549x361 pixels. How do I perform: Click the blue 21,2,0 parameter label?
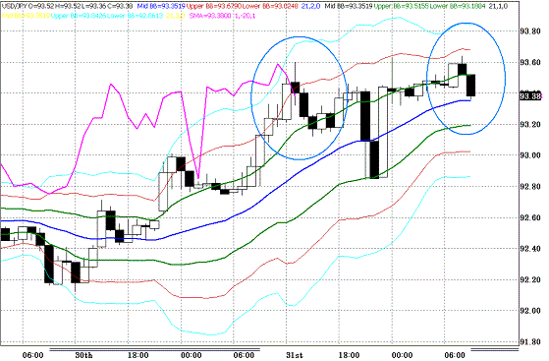pyautogui.click(x=310, y=6)
